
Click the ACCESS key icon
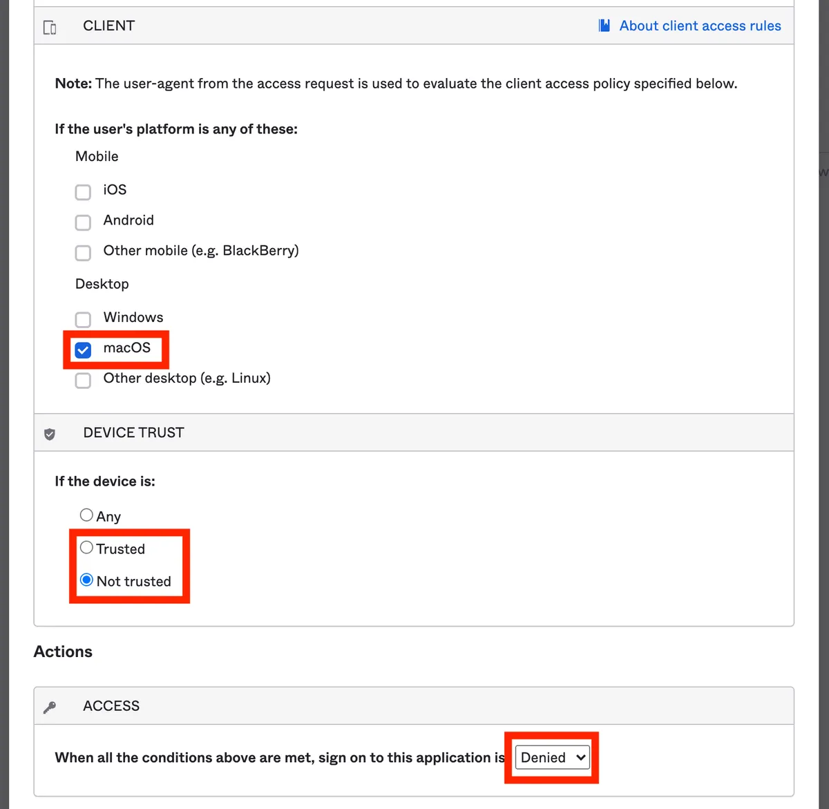50,707
